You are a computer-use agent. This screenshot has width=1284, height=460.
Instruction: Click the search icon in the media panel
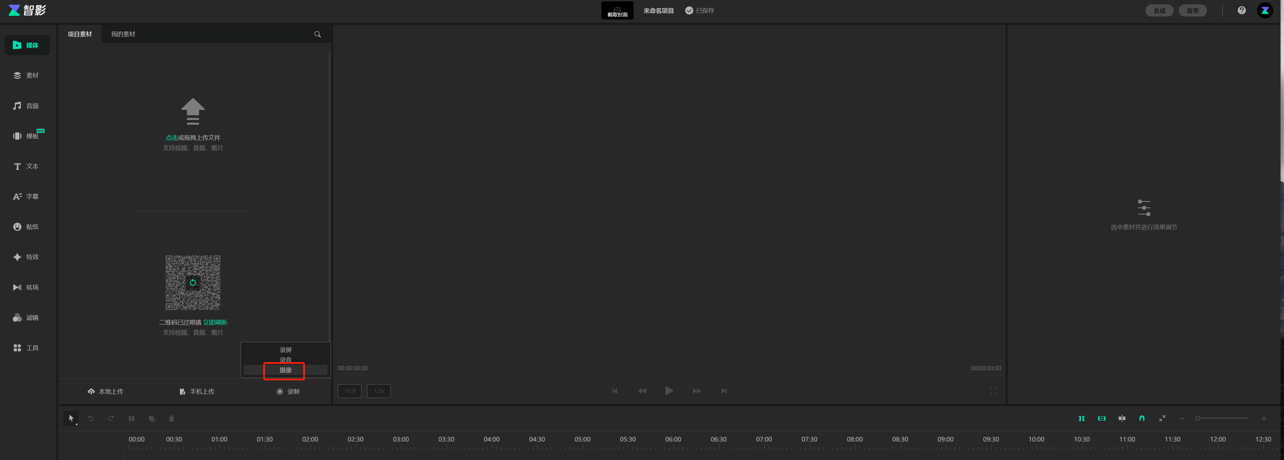[x=317, y=34]
